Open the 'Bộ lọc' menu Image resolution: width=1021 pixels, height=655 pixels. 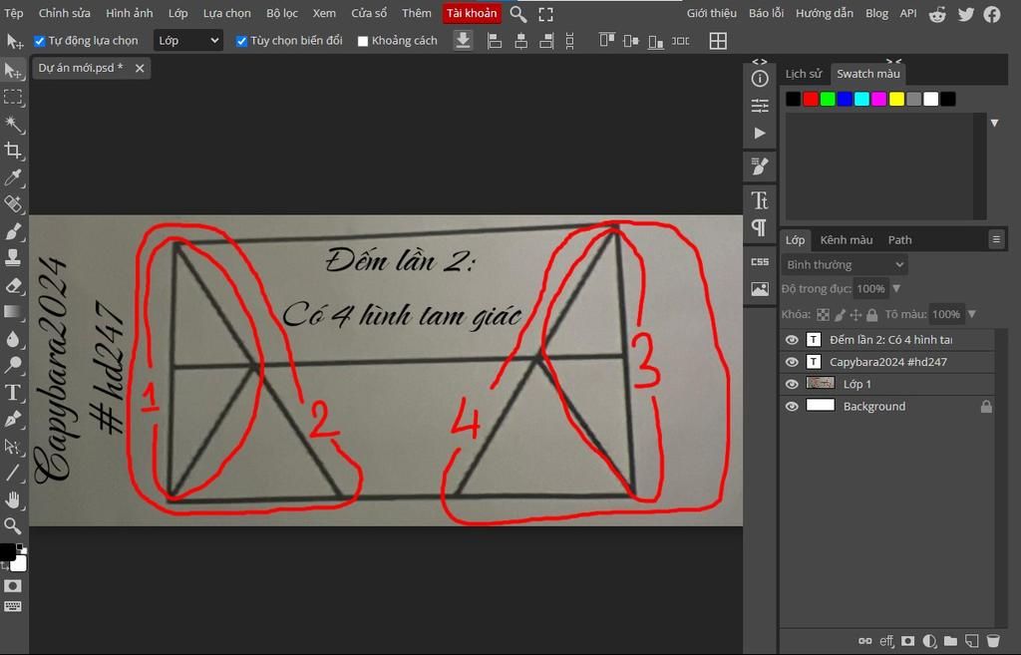282,13
